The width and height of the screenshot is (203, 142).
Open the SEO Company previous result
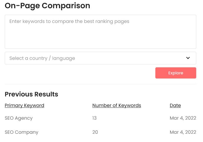21,132
